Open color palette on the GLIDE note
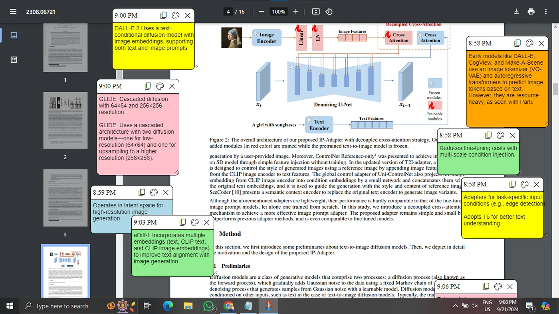 160,86
